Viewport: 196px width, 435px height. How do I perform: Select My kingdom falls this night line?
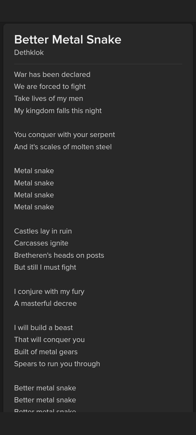click(58, 111)
